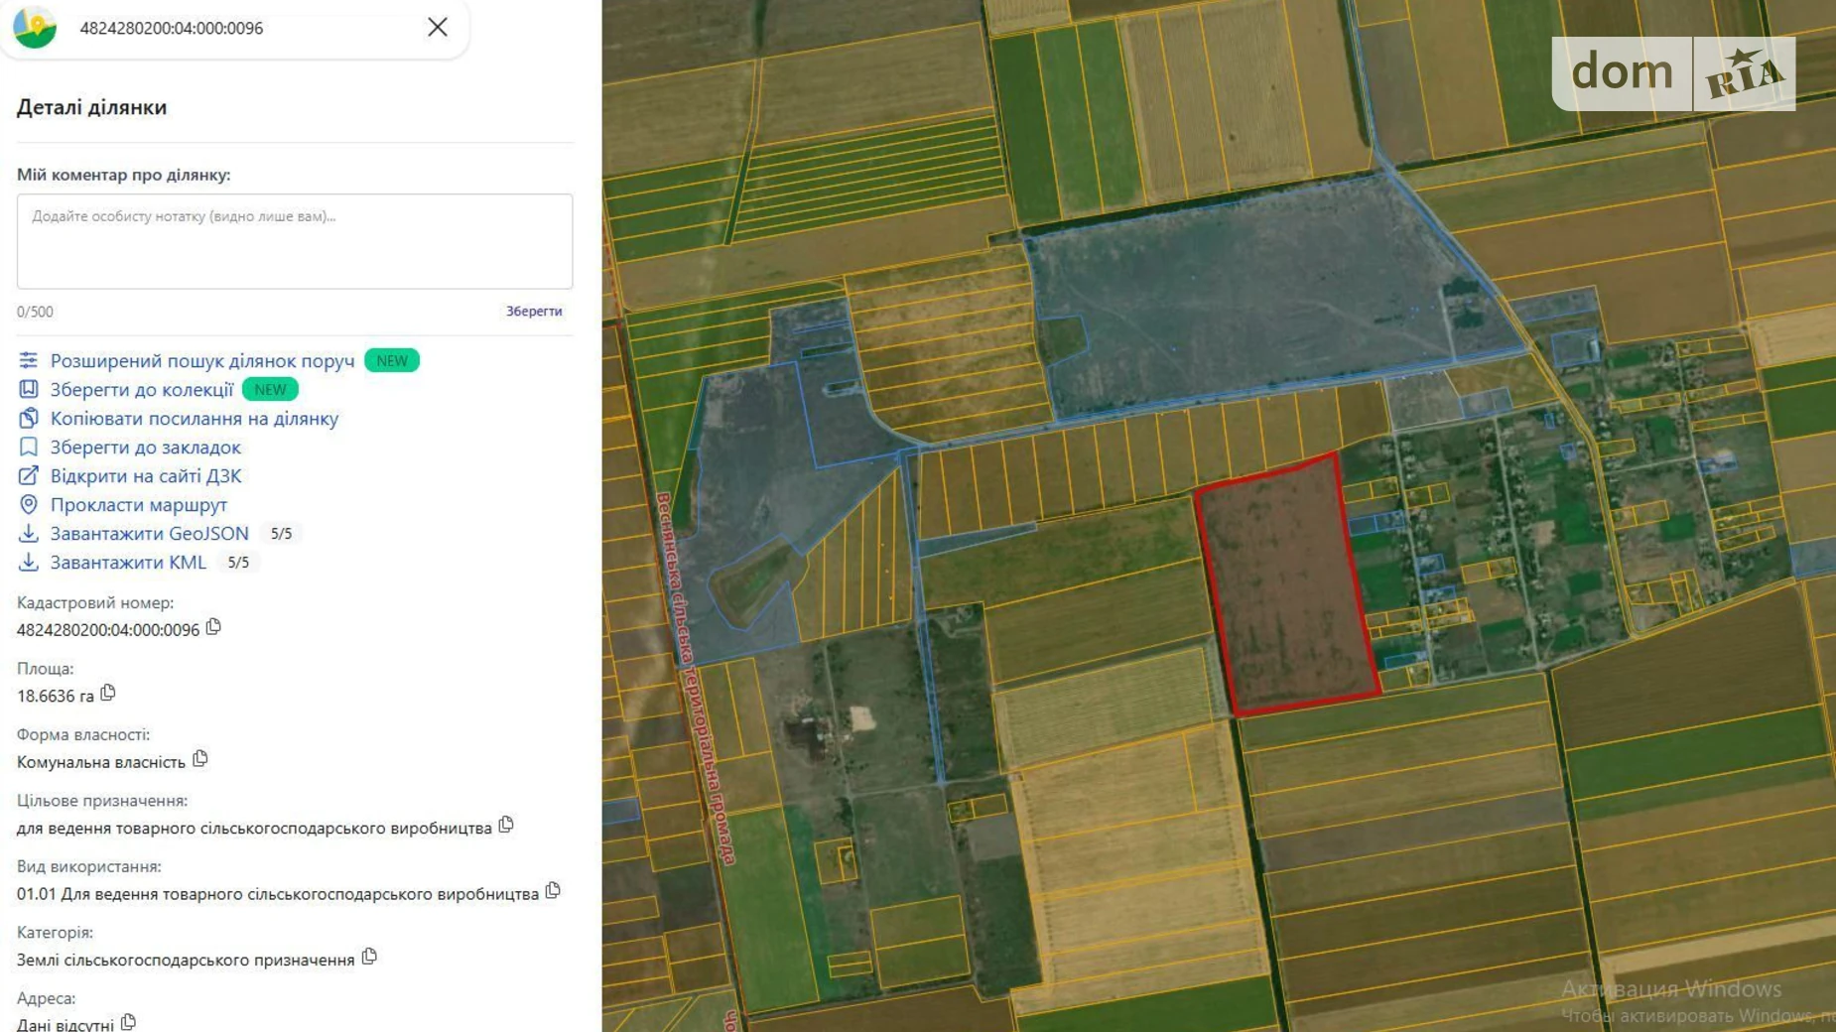Select Прокласти маршрут link
1836x1032 pixels.
pos(139,504)
